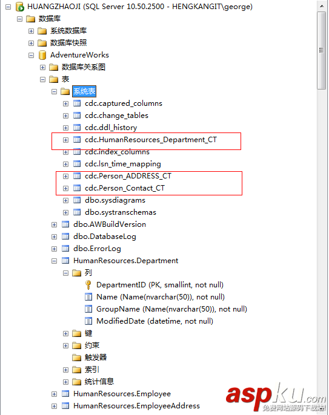Click the dbo.AWBuildVersion table icon
The image size is (329, 415).
(x=65, y=224)
